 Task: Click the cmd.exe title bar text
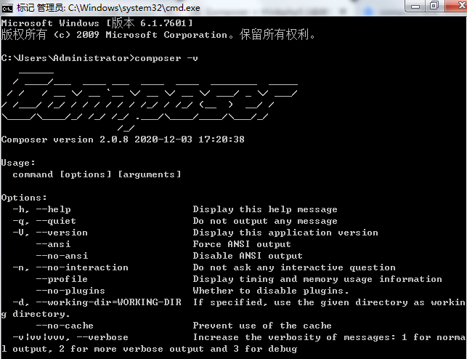point(108,8)
